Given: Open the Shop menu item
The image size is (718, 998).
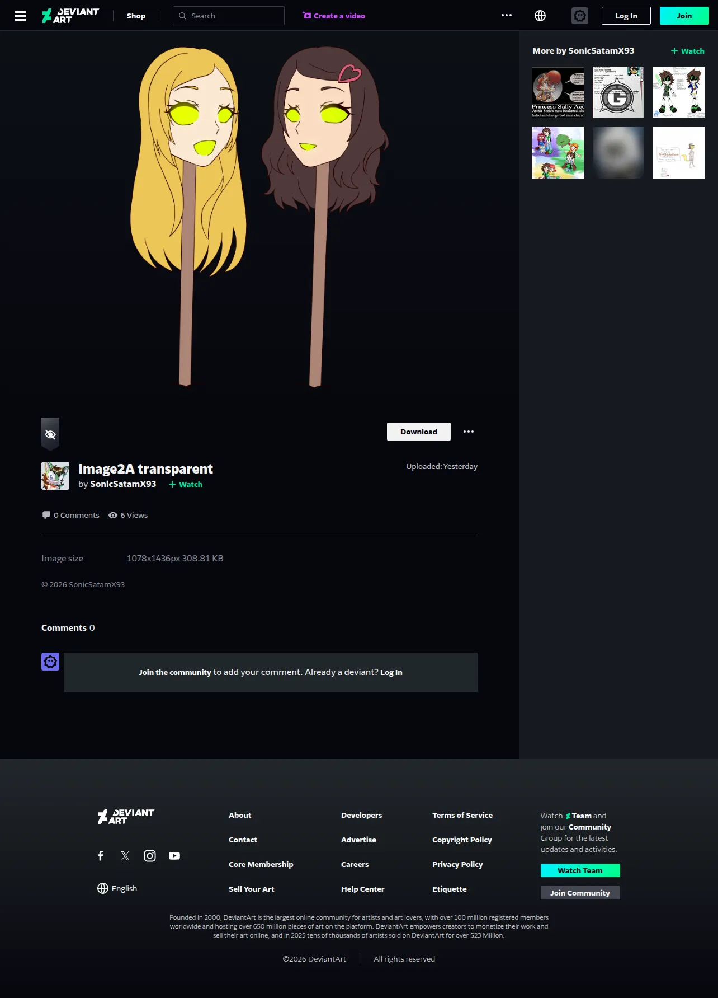Looking at the screenshot, I should (x=136, y=16).
